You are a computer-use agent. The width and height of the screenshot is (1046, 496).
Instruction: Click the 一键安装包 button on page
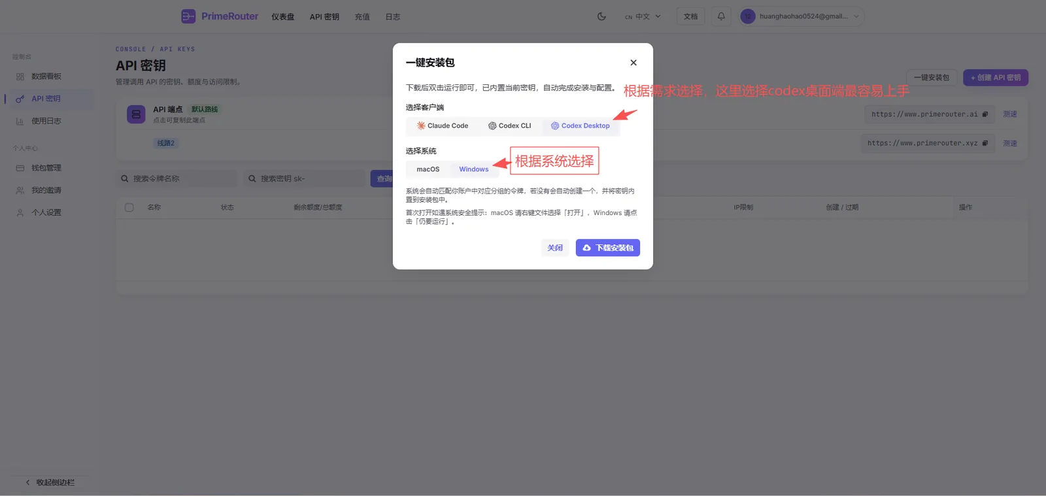(932, 78)
